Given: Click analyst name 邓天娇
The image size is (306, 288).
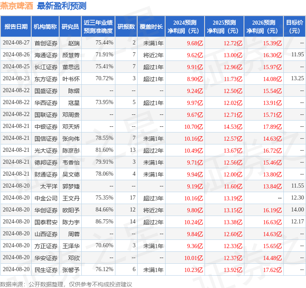Looking at the screenshot, I should click(71, 127).
